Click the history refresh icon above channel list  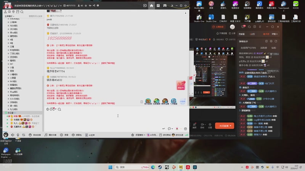pyautogui.click(x=9, y=12)
